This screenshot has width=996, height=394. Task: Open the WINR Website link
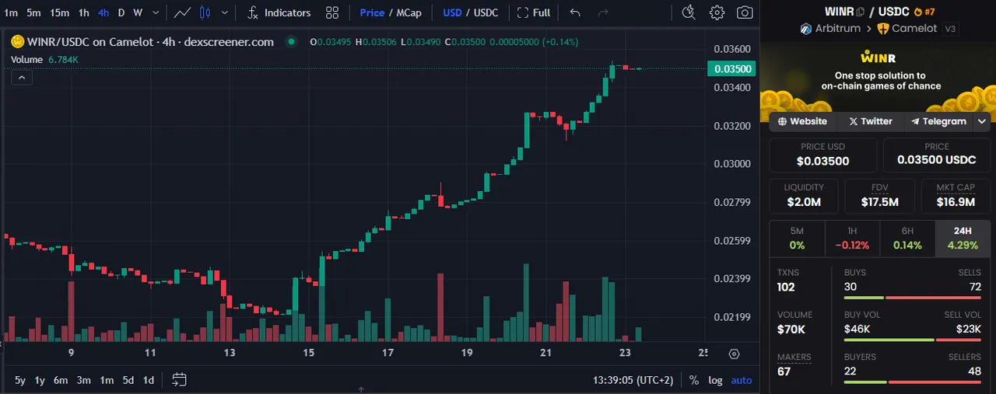coord(802,121)
